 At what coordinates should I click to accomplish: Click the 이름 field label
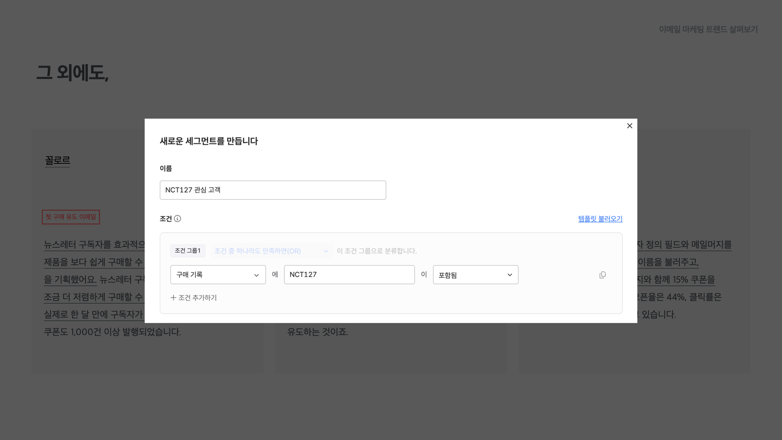(x=166, y=168)
